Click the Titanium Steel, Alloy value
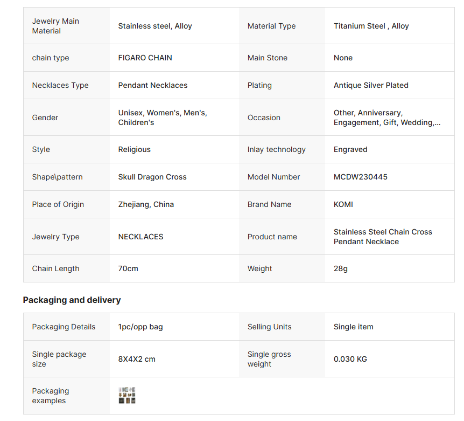This screenshot has height=421, width=464. click(x=371, y=26)
